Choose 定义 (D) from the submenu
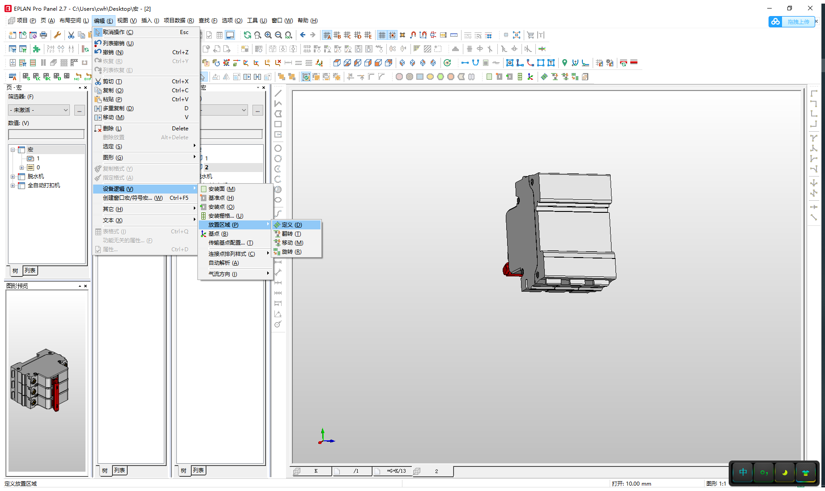This screenshot has height=491, width=825. 292,225
